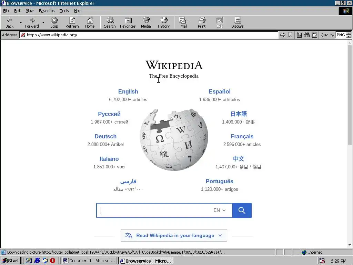The width and height of the screenshot is (353, 265).
Task: Launch Opera from quick launch
Action: click(52, 261)
